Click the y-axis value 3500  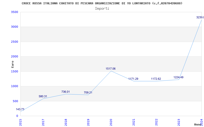coord(15,12)
